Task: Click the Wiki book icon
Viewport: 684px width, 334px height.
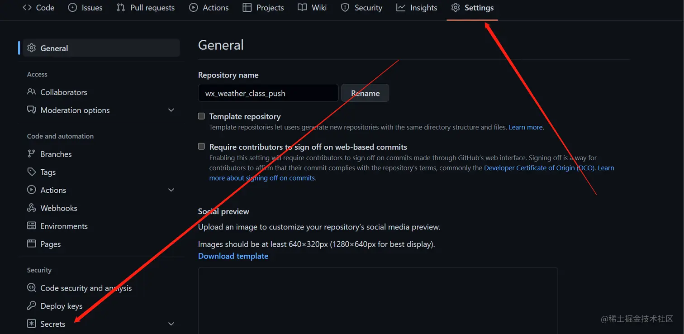Action: [302, 8]
